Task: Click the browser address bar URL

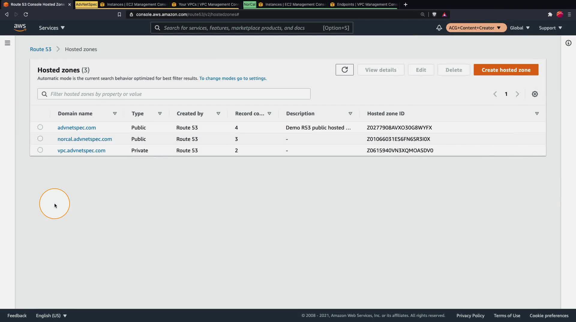Action: click(x=187, y=14)
